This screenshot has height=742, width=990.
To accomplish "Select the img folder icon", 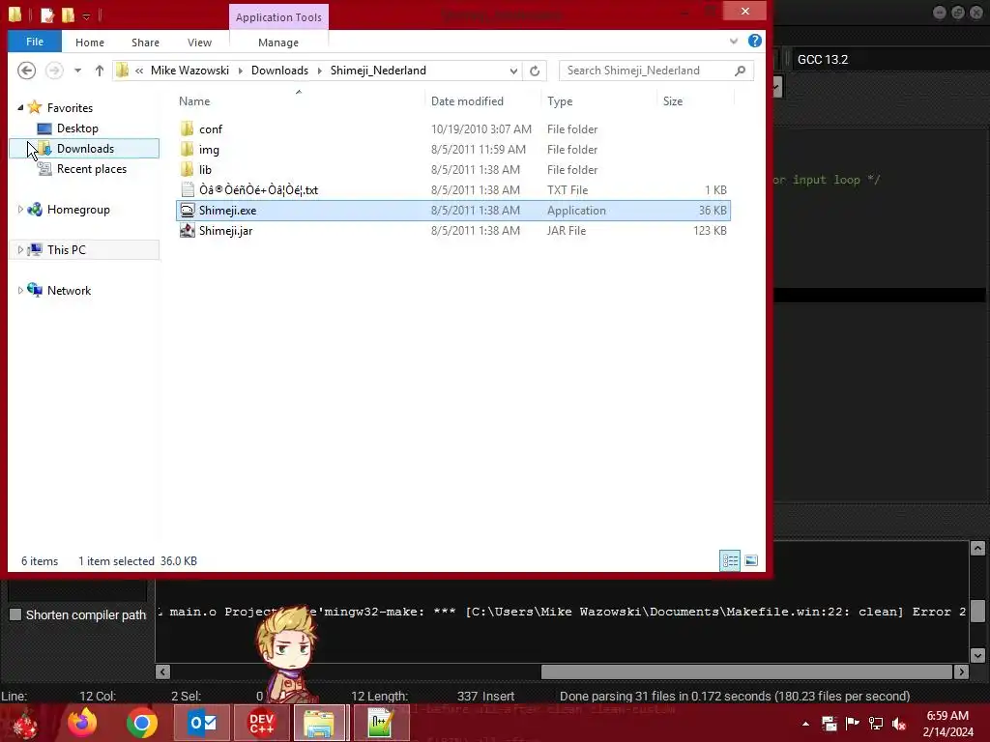I will tap(187, 150).
